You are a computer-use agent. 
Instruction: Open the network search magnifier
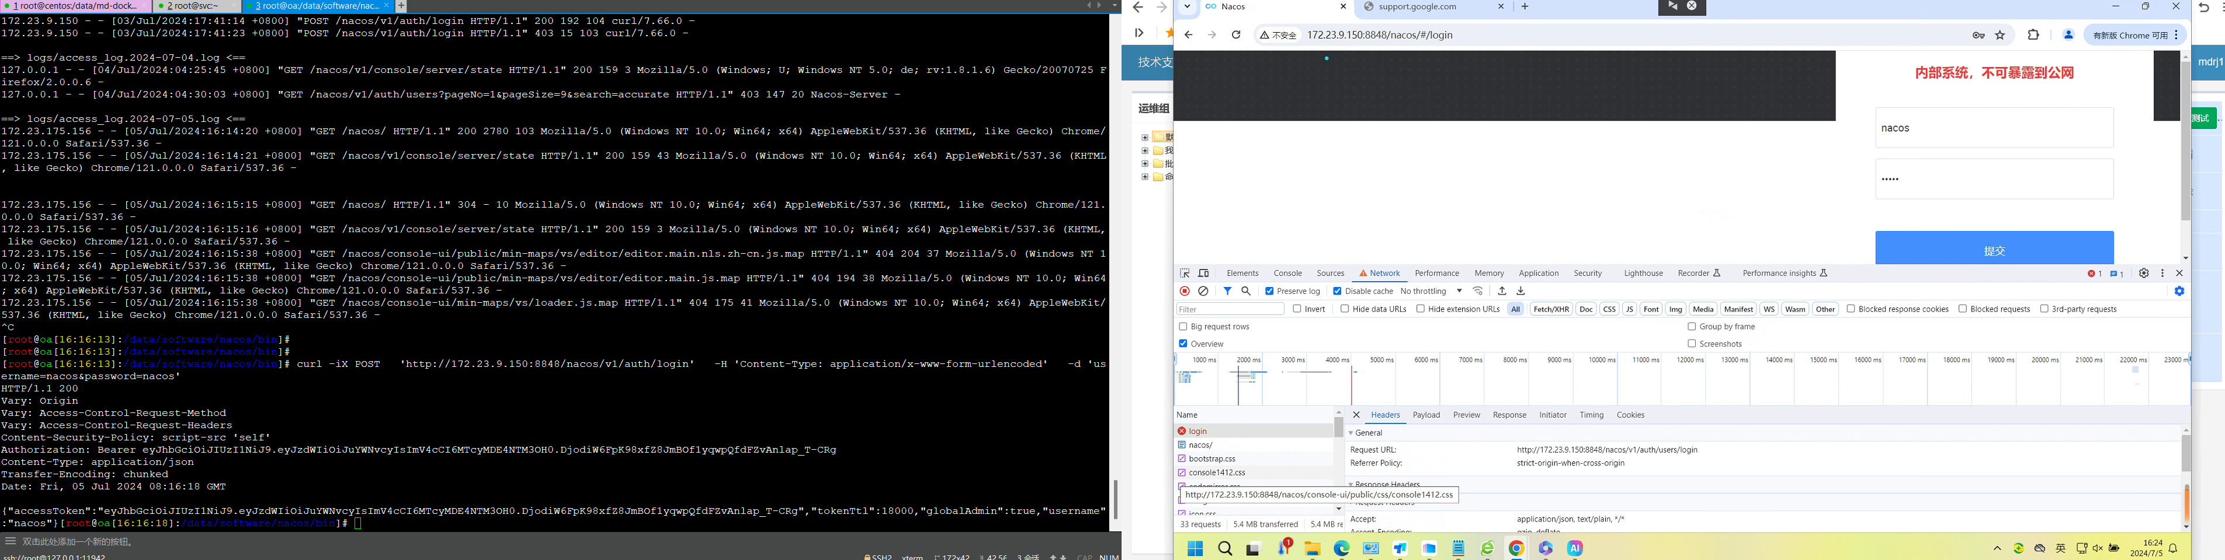(1247, 292)
